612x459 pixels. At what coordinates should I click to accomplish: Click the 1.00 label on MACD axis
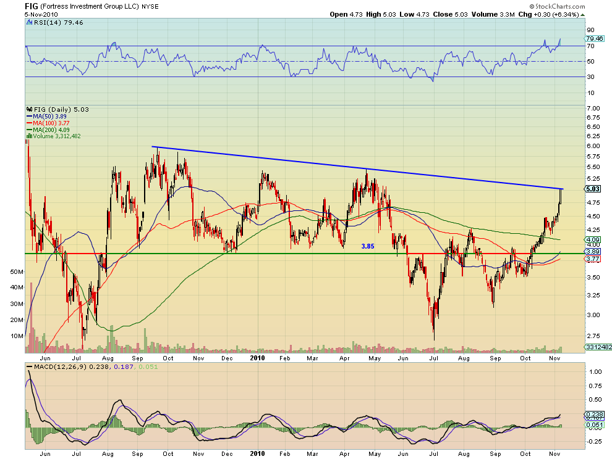point(595,372)
